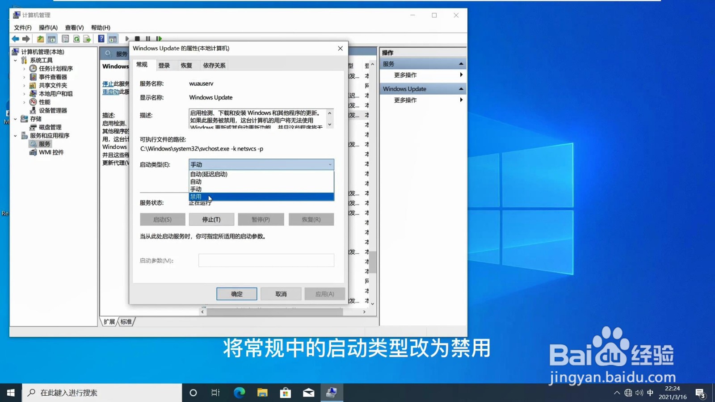Open the 操作(A) menu

48,28
